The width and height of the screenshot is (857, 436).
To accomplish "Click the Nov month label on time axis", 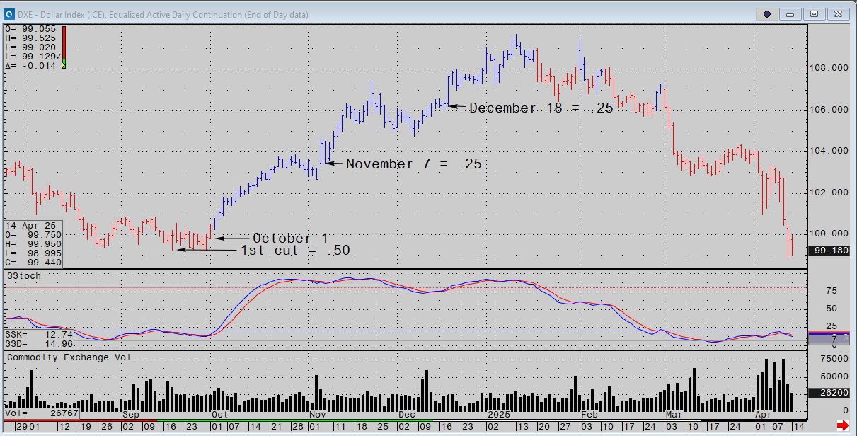I will 316,414.
